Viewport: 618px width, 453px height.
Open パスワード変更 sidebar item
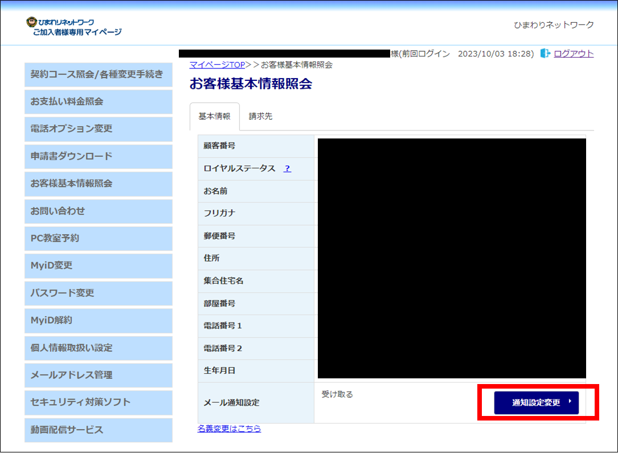point(99,293)
